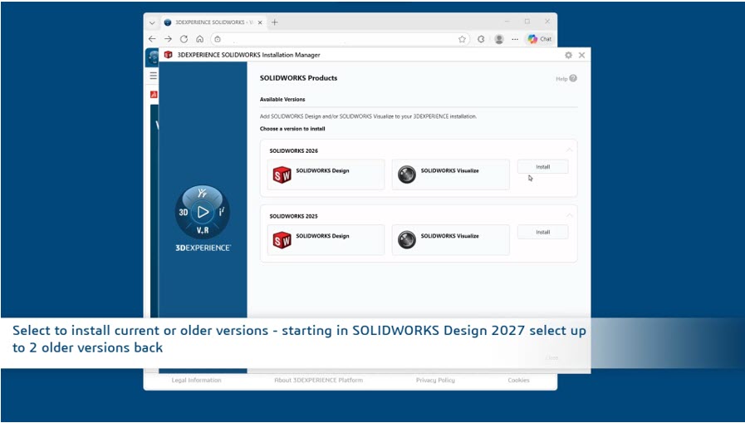Refresh the browser page
745x423 pixels.
(x=184, y=39)
